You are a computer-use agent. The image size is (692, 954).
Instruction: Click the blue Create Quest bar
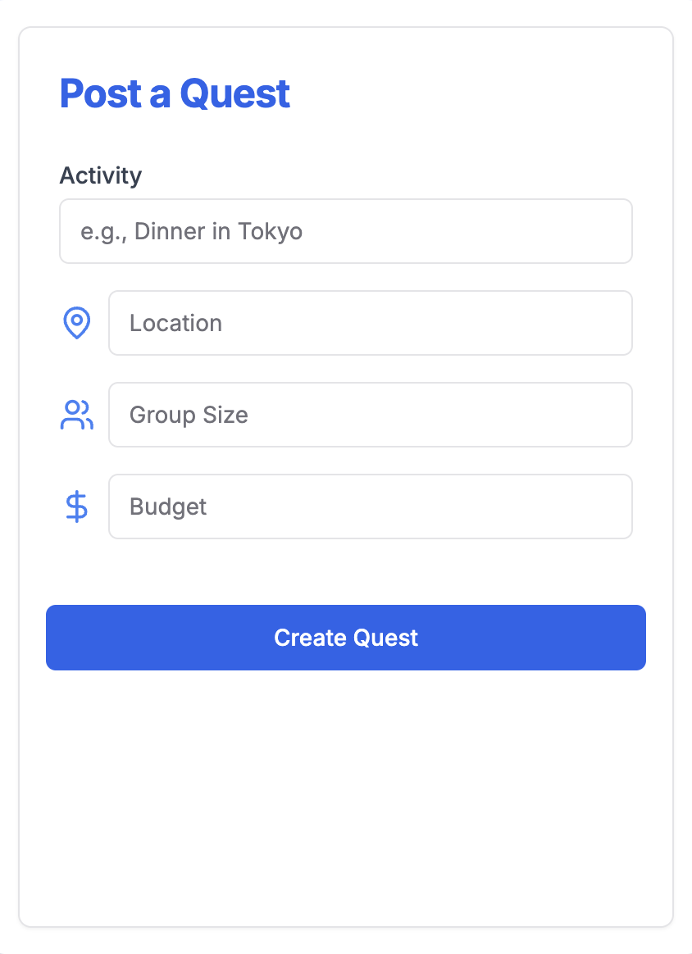pos(346,638)
